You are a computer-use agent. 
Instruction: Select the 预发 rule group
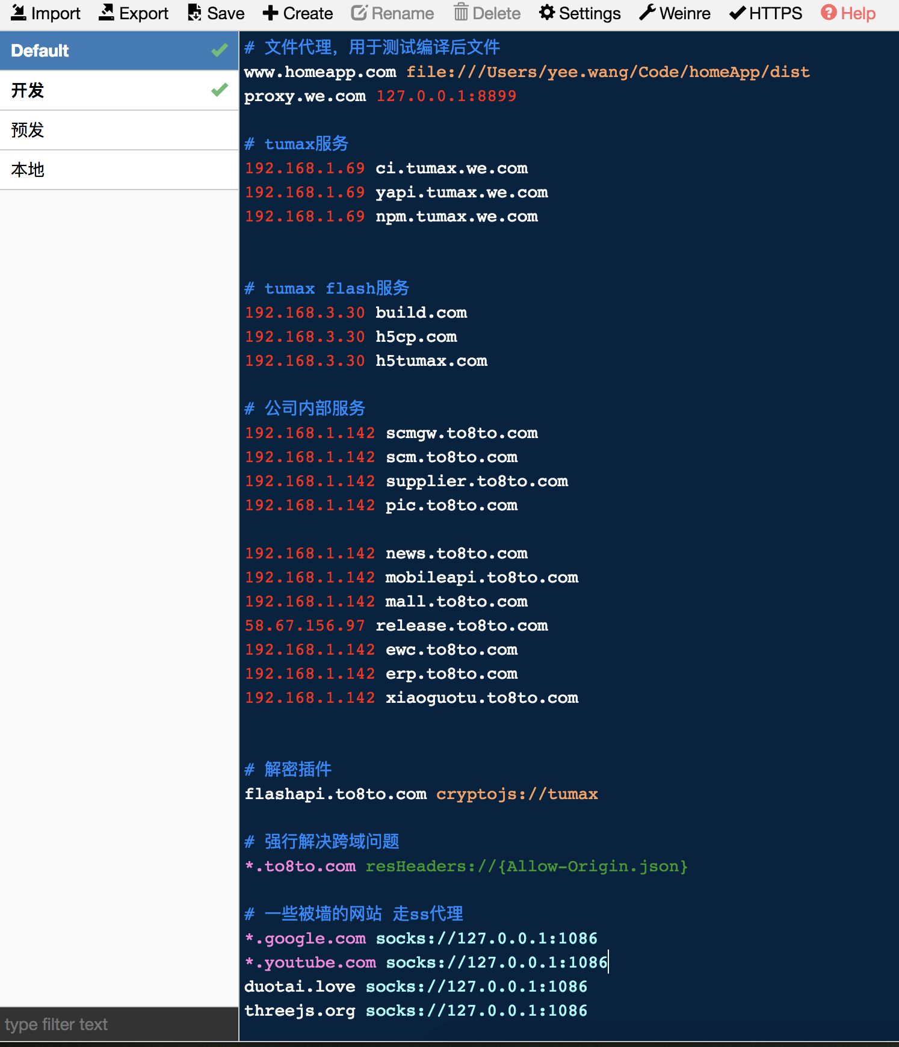pyautogui.click(x=119, y=130)
